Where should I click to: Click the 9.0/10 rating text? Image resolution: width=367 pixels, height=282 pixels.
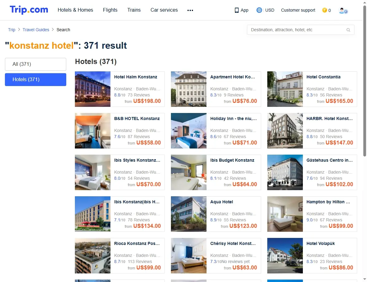pyautogui.click(x=312, y=220)
